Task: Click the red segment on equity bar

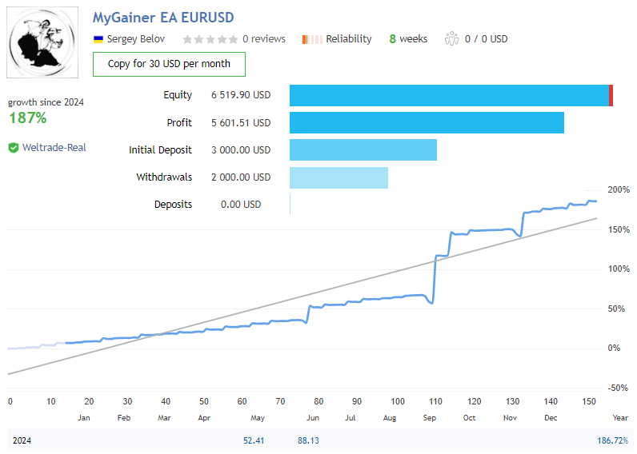Action: [x=611, y=95]
